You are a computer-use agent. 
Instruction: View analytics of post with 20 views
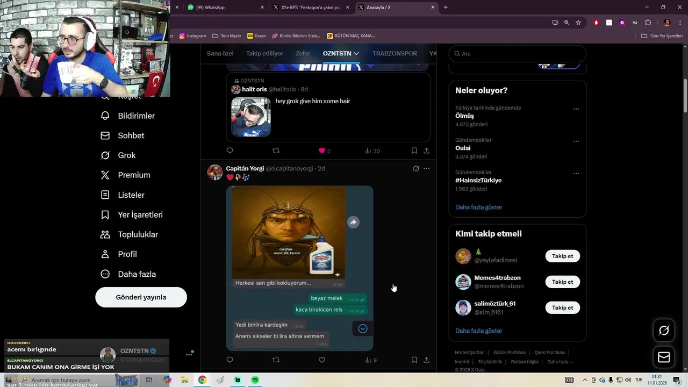pyautogui.click(x=372, y=151)
